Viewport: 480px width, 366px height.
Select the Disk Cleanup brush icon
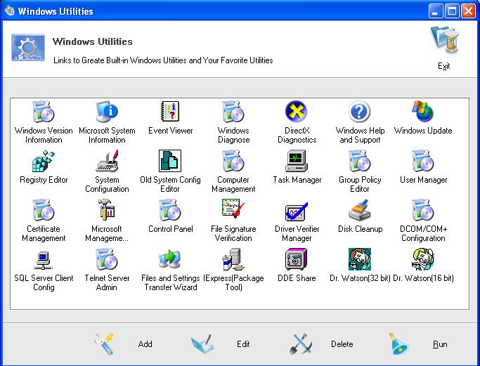(x=360, y=210)
